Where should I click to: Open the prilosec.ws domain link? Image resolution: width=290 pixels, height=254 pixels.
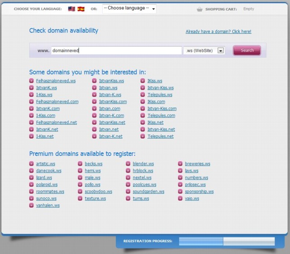pos(195,184)
